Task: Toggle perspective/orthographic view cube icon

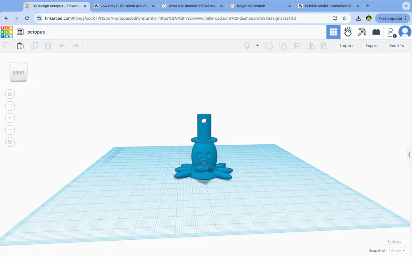Action: coord(10,142)
